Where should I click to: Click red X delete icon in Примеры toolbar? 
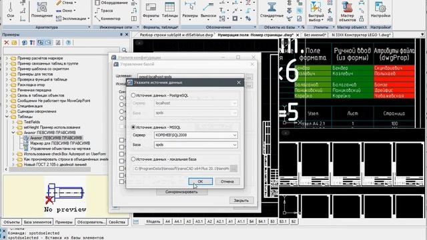tap(6, 43)
